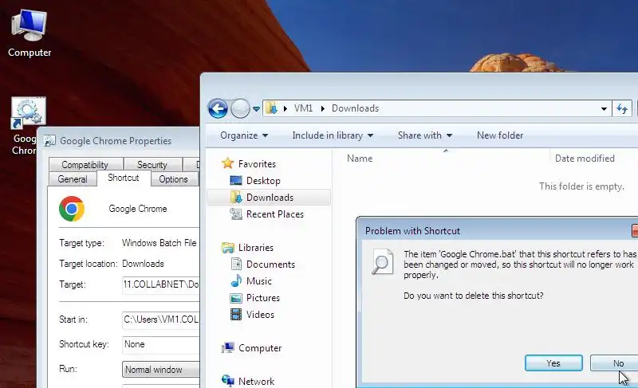Click the Explorer back arrow button
Image resolution: width=638 pixels, height=388 pixels.
[218, 108]
